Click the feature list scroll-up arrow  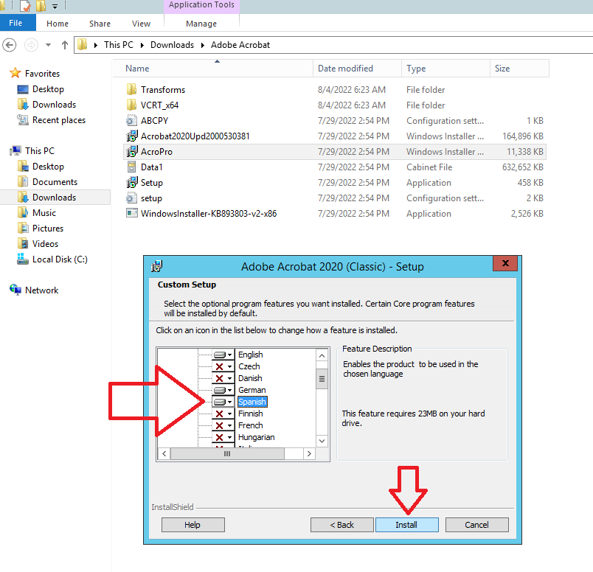point(322,356)
